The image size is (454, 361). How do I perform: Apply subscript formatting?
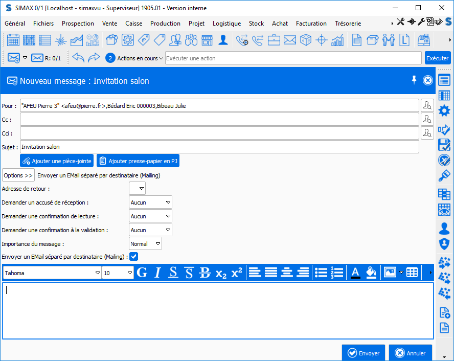click(x=221, y=273)
